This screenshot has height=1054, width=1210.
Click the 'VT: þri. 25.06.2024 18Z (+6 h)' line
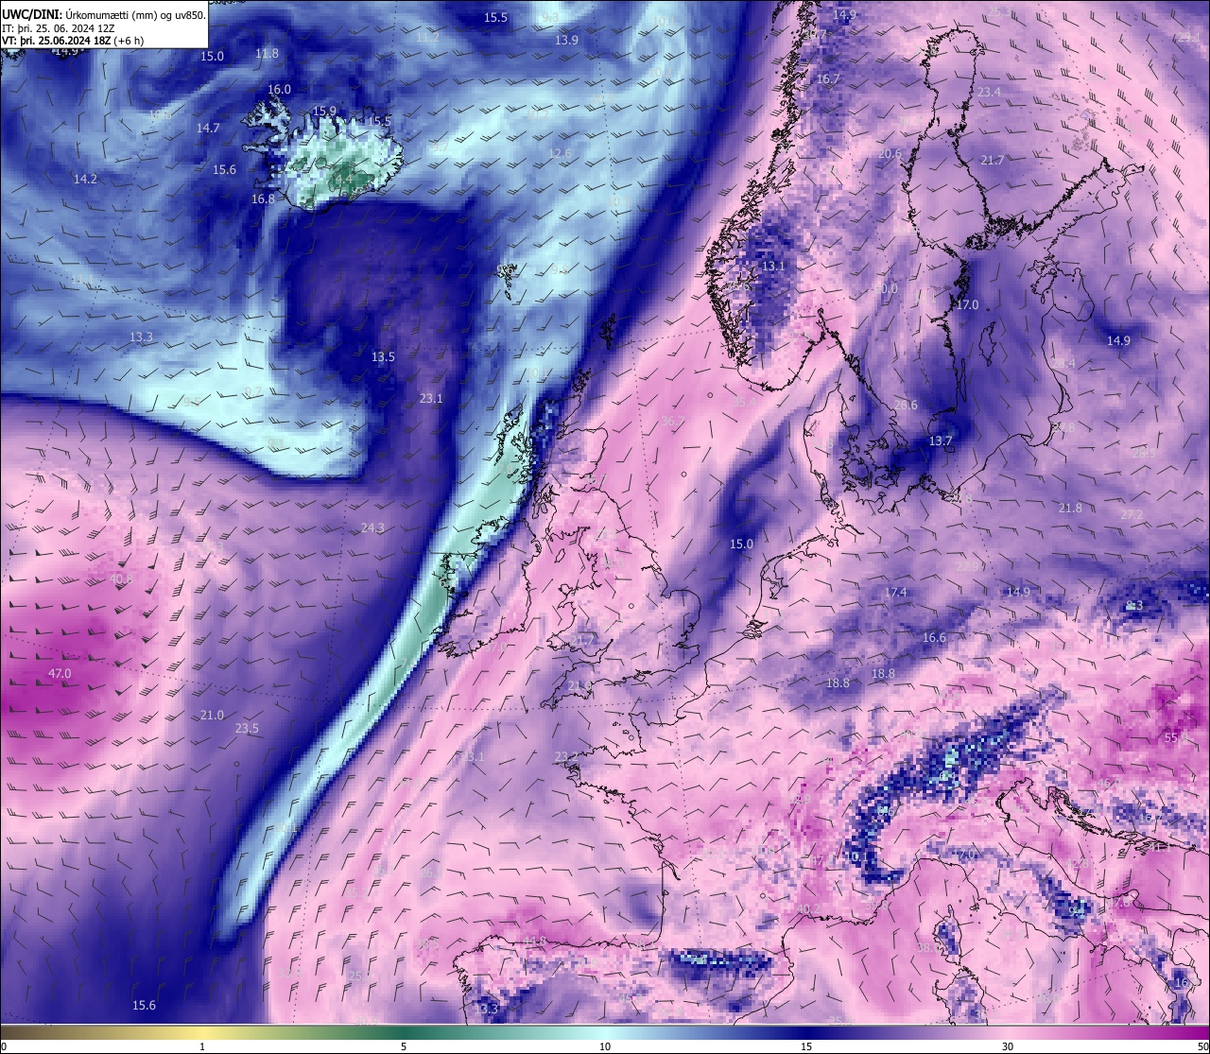coord(73,41)
